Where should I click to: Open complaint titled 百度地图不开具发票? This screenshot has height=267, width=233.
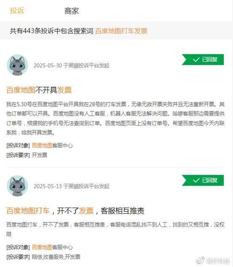(39, 90)
